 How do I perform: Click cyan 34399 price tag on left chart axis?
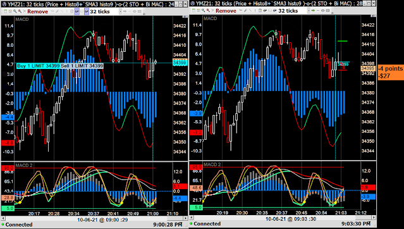click(180, 63)
